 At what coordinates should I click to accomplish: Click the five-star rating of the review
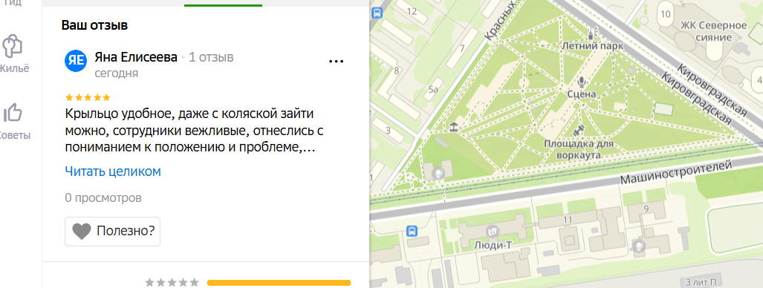(88, 97)
